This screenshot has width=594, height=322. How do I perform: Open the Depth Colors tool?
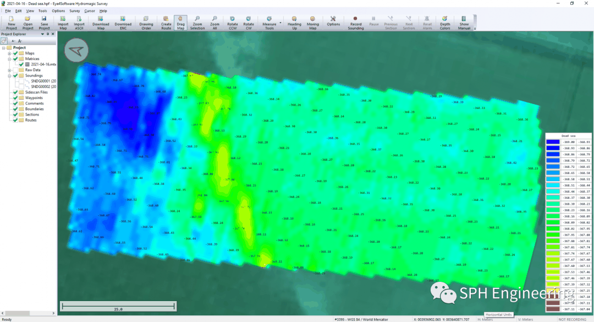(x=444, y=22)
